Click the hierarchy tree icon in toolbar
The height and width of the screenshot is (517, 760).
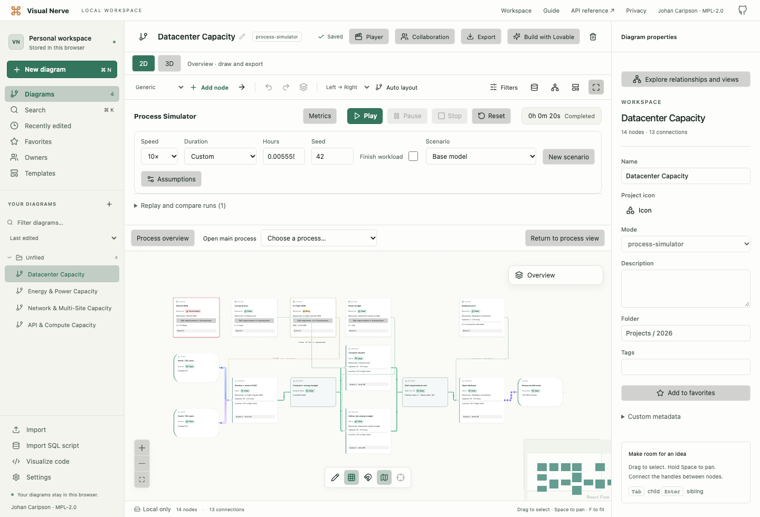pyautogui.click(x=555, y=88)
